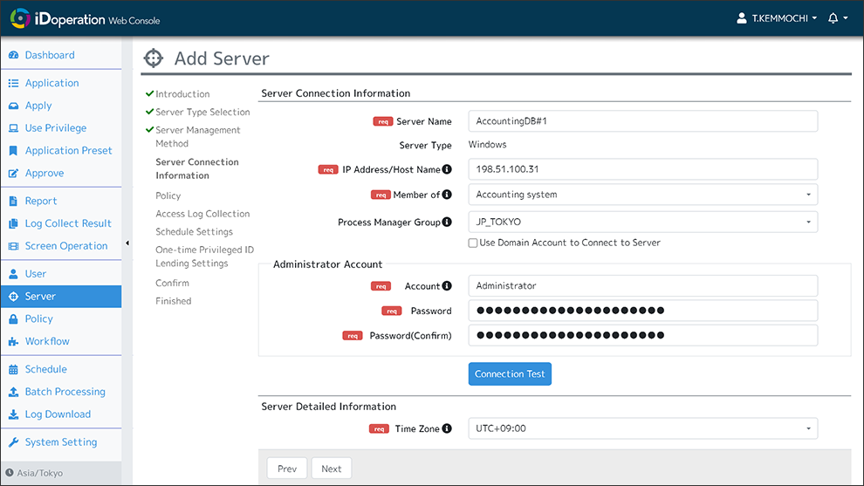Viewport: 864px width, 486px height.
Task: Click the info icon beside Member of
Action: click(x=447, y=195)
